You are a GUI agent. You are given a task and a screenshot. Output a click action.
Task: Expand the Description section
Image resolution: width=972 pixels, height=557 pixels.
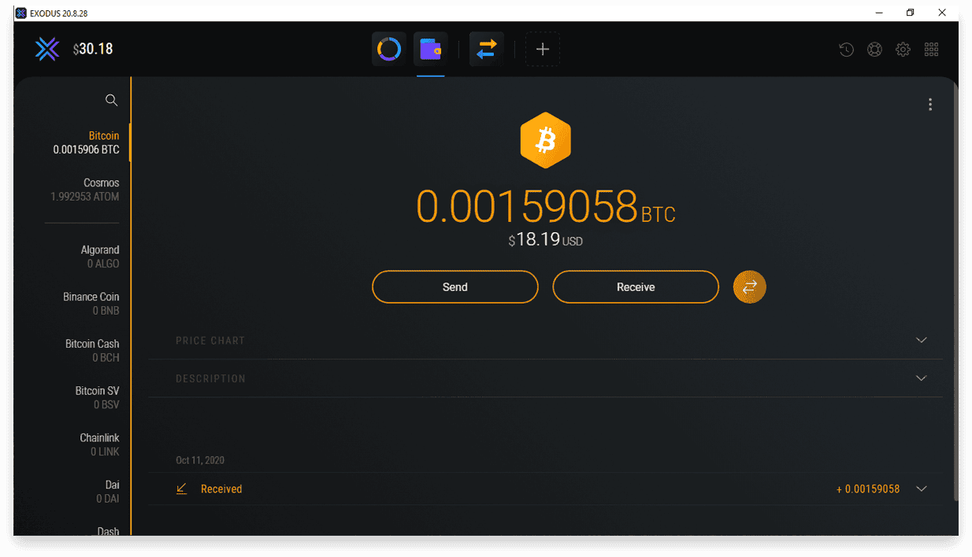coord(922,378)
